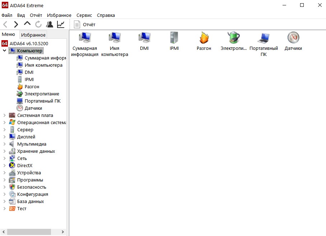This screenshot has height=236, width=326.
Task: Click the sidebar horizontal scrollbar right arrow
Action: point(62,232)
